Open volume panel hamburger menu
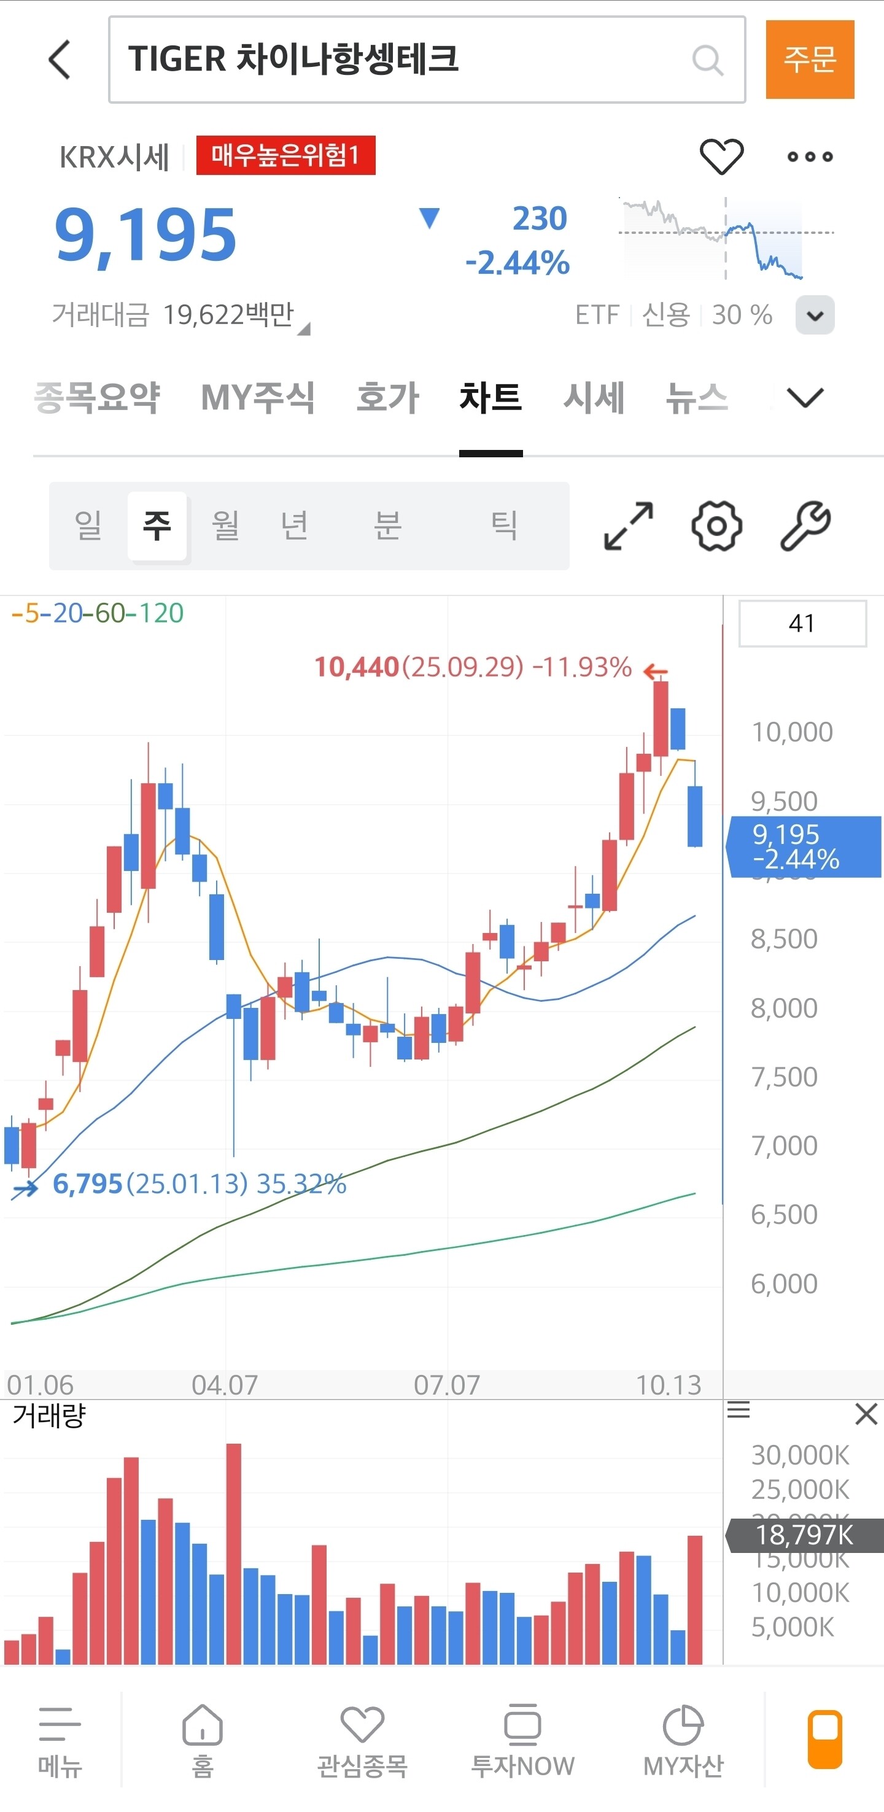Screen dimensions: 884x1812 (x=739, y=1411)
